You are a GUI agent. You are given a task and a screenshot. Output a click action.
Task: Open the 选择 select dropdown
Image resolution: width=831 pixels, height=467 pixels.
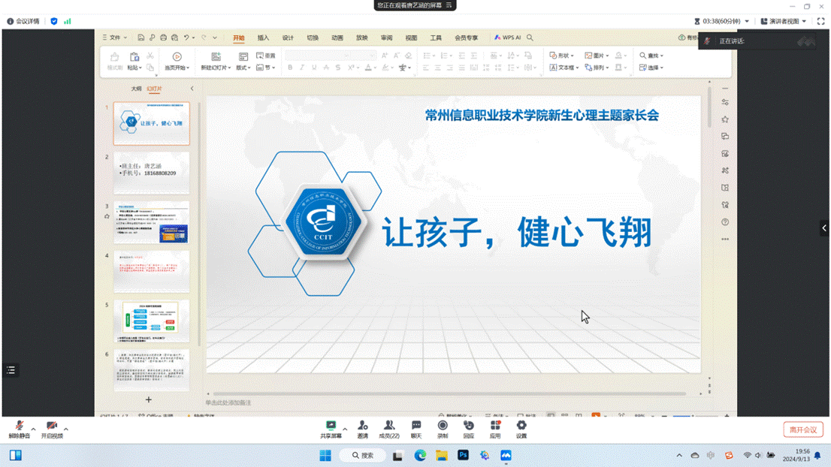coord(651,68)
